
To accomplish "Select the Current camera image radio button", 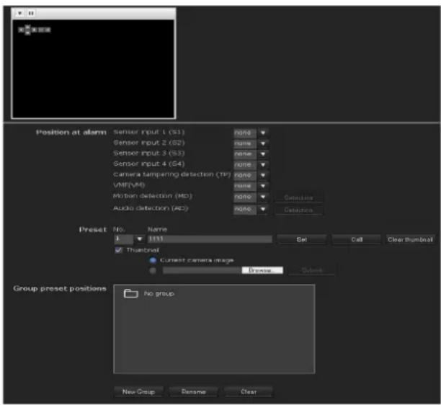I will coord(153,260).
